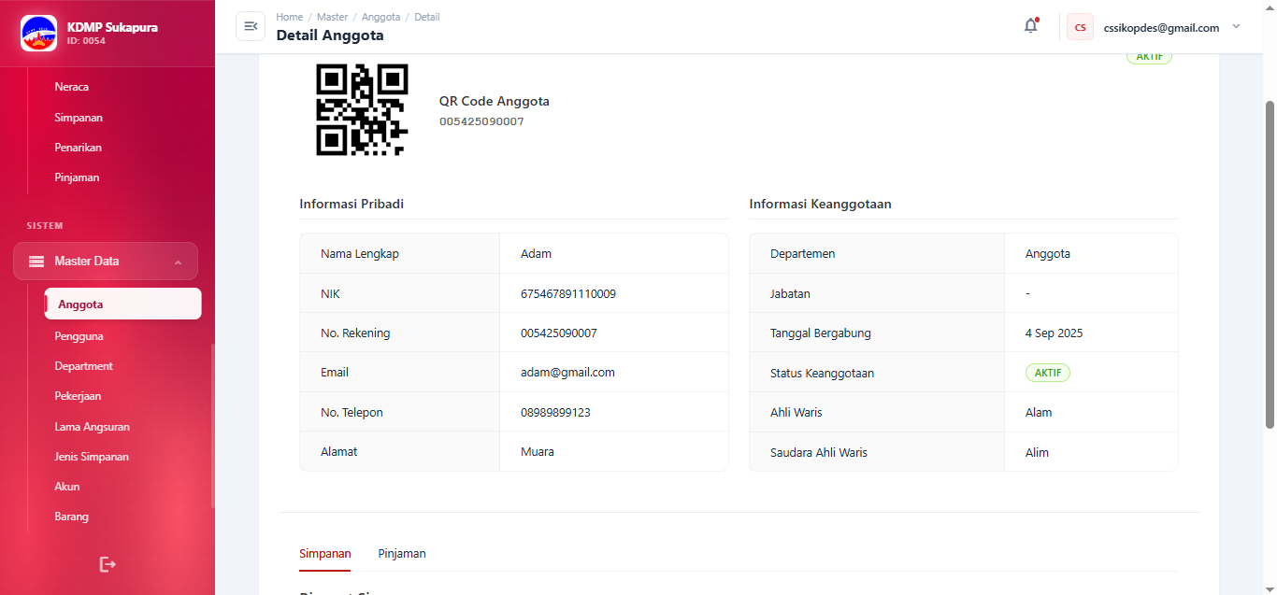Click the notification bell icon

coord(1030,26)
